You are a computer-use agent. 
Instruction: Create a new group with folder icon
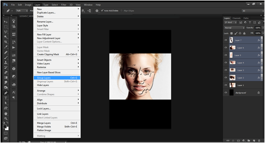tap(248, 140)
